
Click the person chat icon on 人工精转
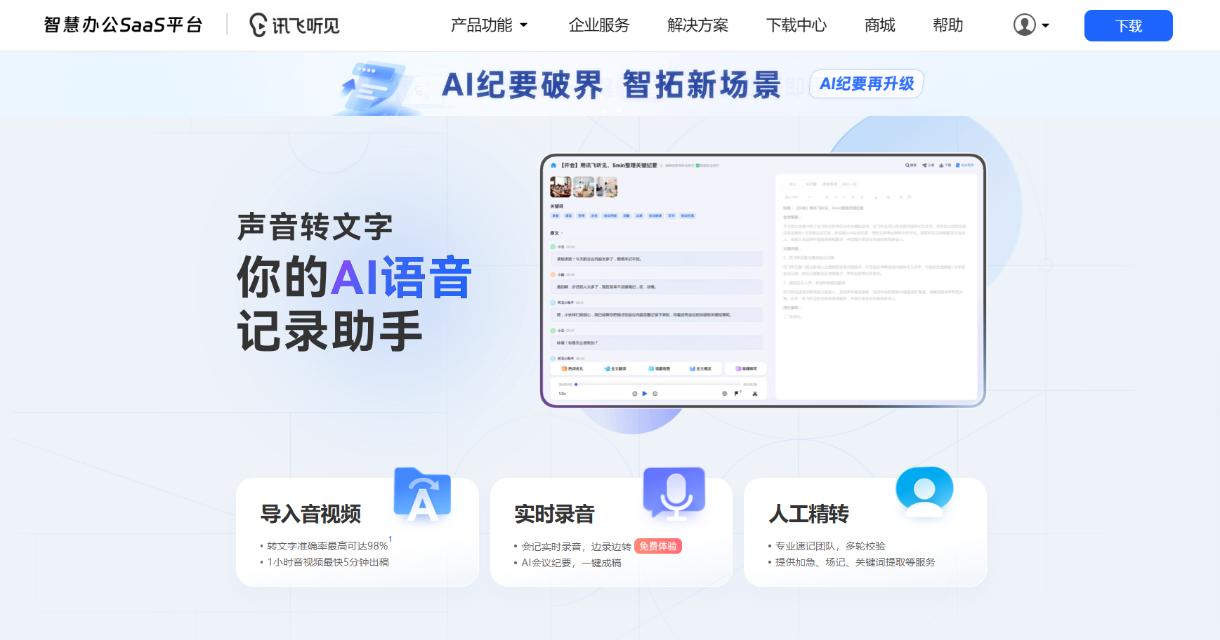tap(924, 492)
